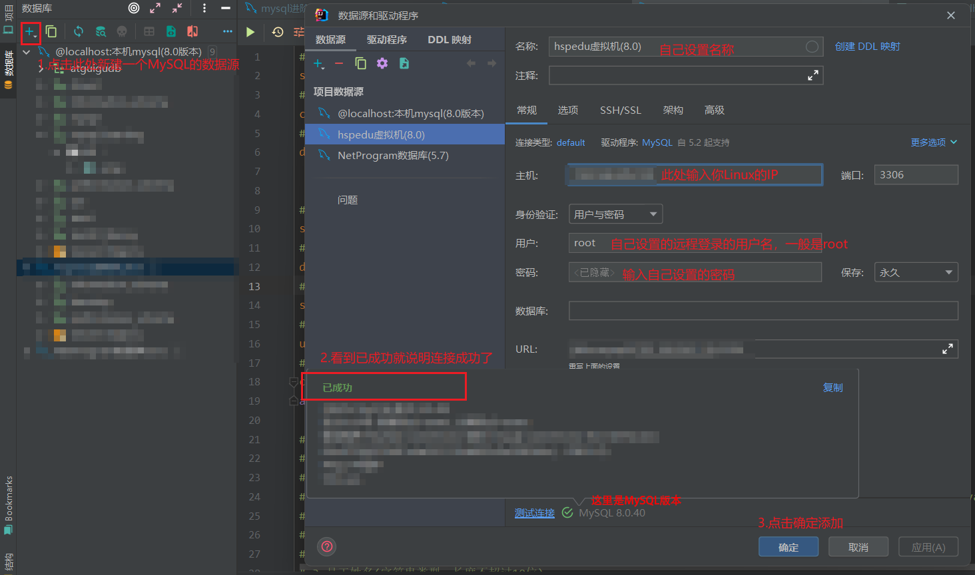975x575 pixels.
Task: Click into the name input field
Action: [x=686, y=47]
